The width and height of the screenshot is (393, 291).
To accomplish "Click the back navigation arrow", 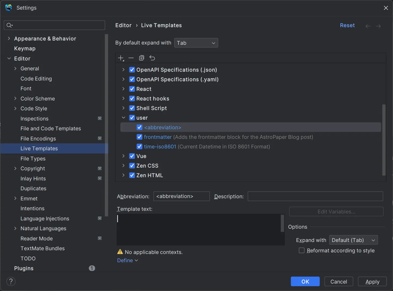I will [x=368, y=26].
